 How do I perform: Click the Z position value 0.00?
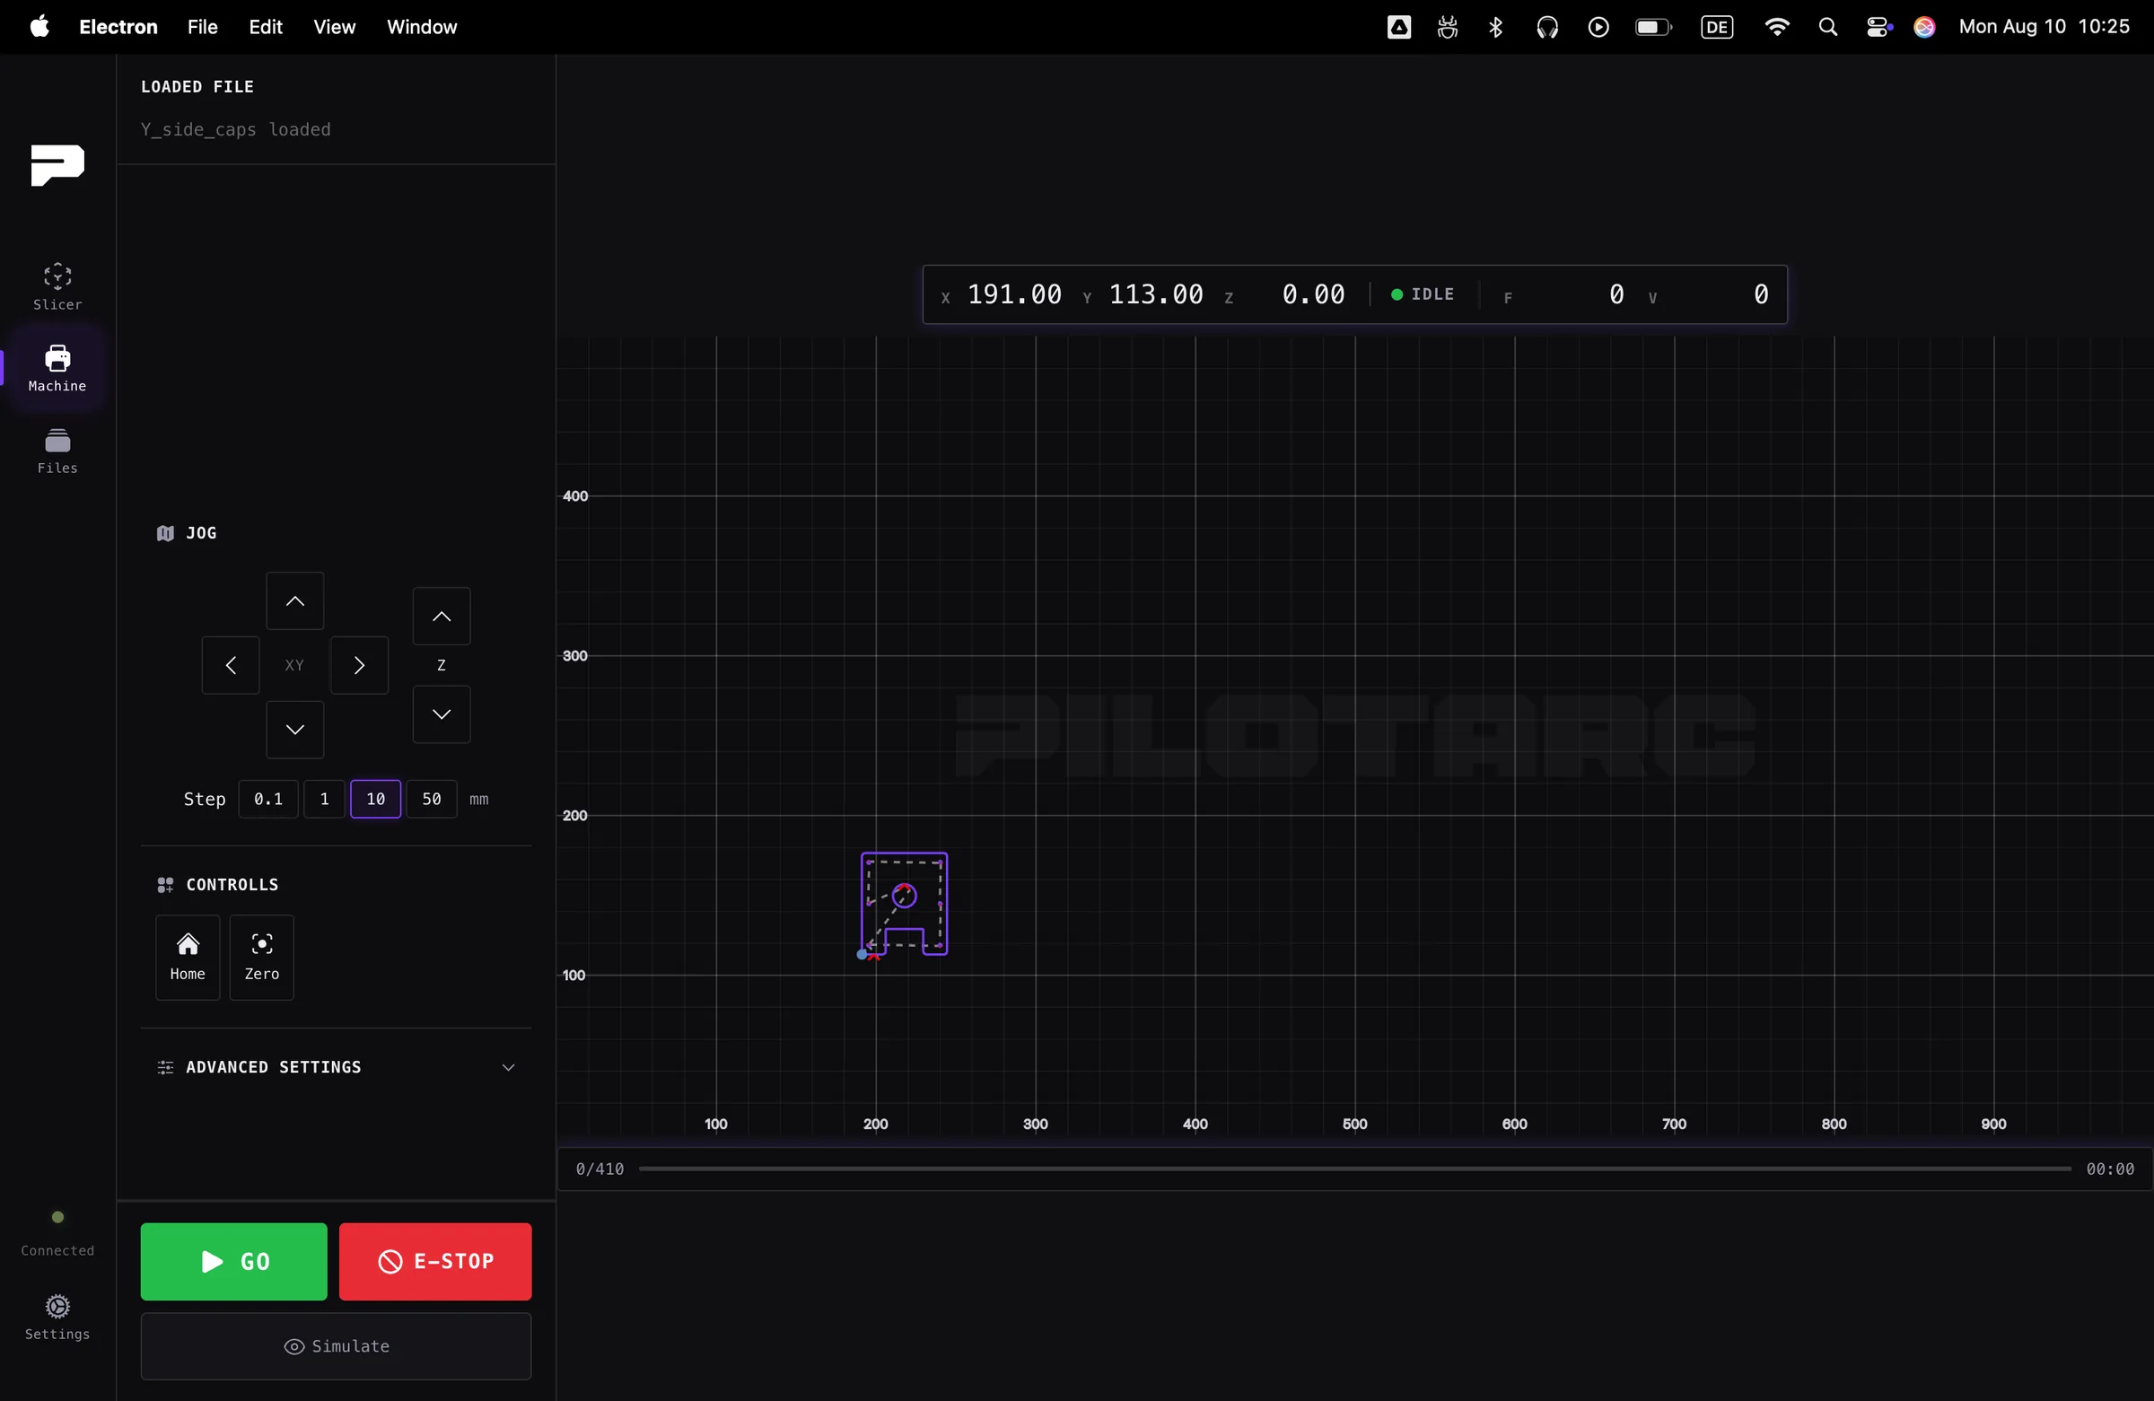point(1313,295)
